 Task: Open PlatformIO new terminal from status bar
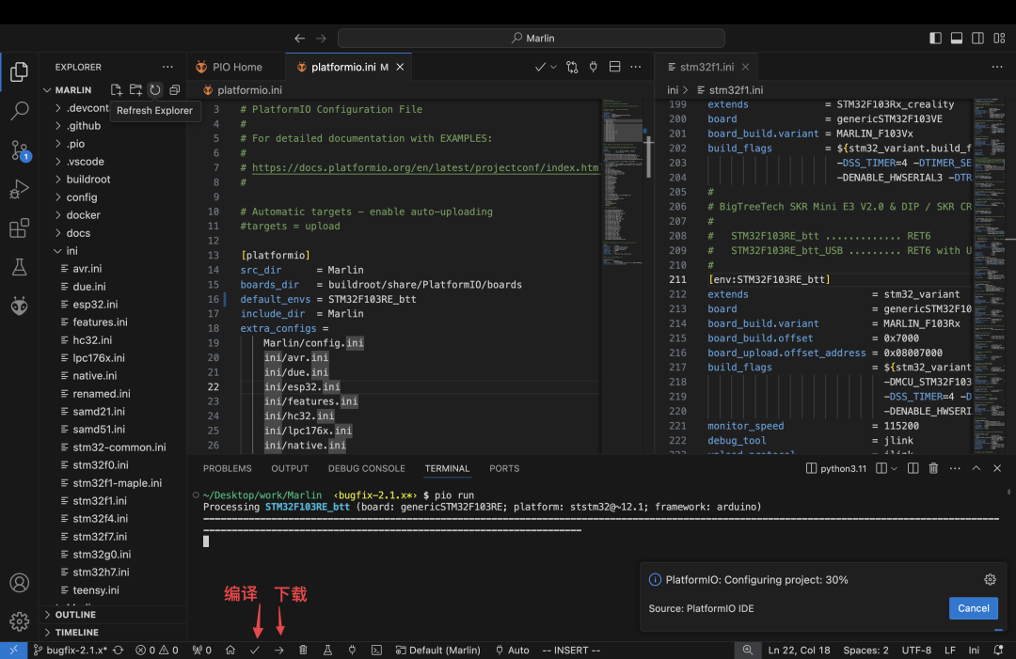coord(376,650)
